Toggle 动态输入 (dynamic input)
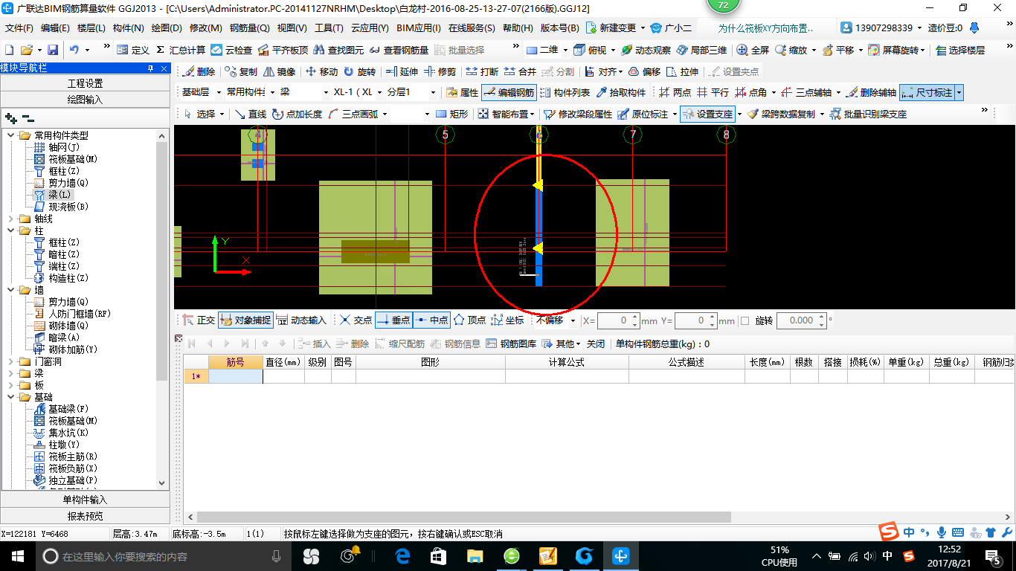 point(301,320)
